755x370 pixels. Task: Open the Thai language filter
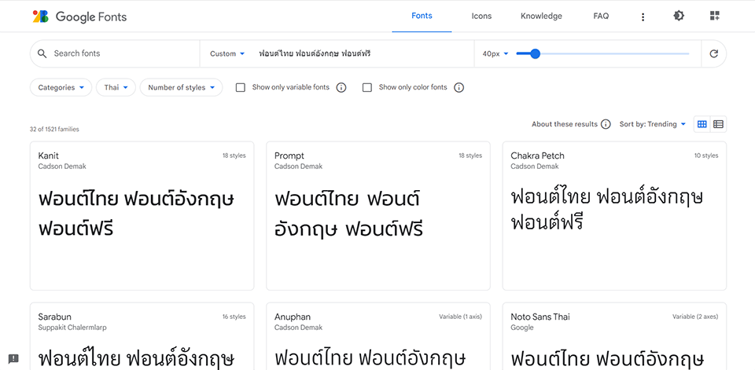116,87
